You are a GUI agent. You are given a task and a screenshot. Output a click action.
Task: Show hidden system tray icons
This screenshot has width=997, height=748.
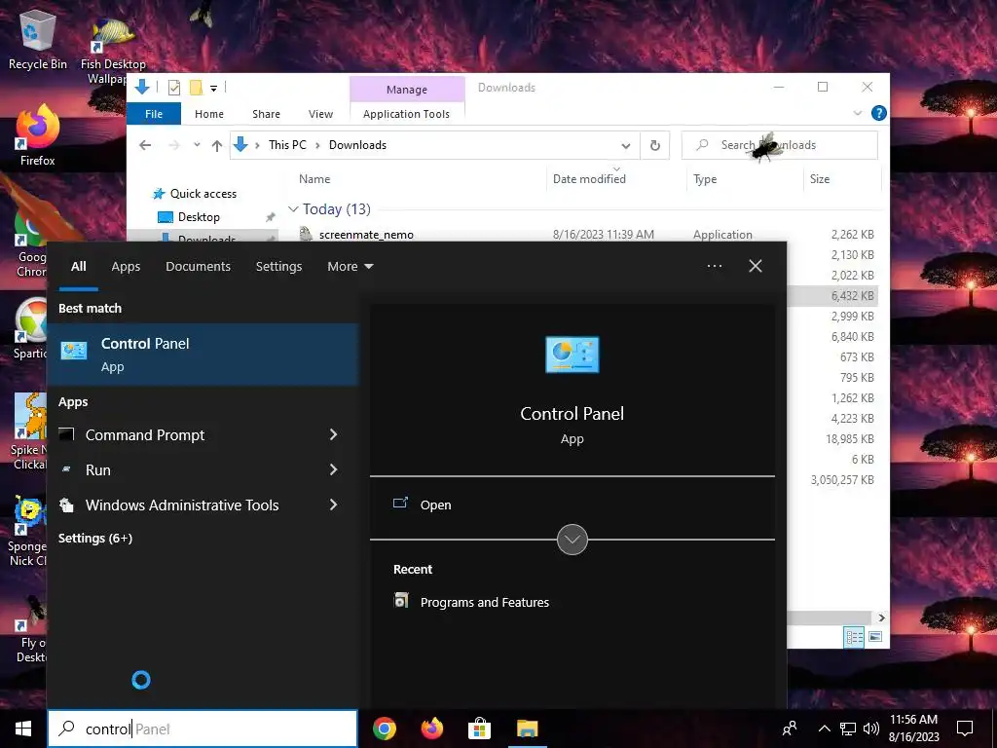824,729
